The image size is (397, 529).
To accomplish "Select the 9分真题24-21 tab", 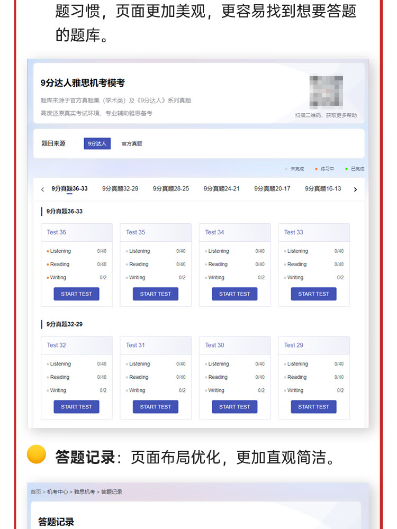I will coord(221,189).
